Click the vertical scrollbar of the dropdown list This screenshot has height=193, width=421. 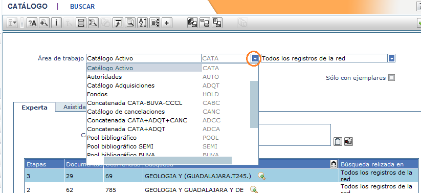(254, 104)
